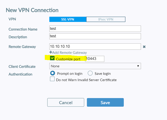Click the Authentication label text
The width and height of the screenshot is (167, 120).
click(x=21, y=74)
